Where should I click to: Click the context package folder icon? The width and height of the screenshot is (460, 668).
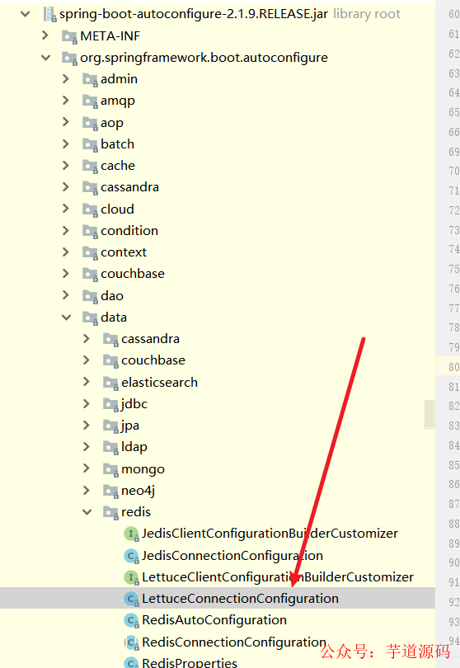point(90,253)
